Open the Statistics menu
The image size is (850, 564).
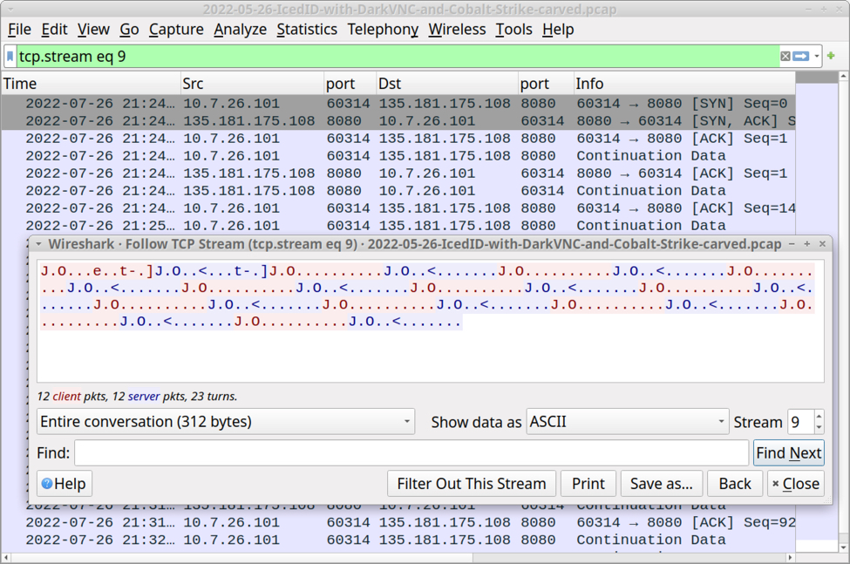coord(307,30)
